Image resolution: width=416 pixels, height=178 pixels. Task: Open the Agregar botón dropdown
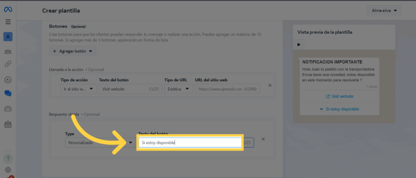pyautogui.click(x=73, y=52)
